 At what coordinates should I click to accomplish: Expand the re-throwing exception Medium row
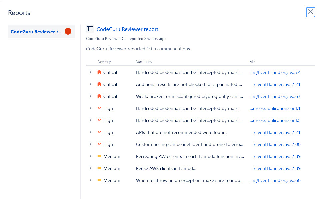91,180
